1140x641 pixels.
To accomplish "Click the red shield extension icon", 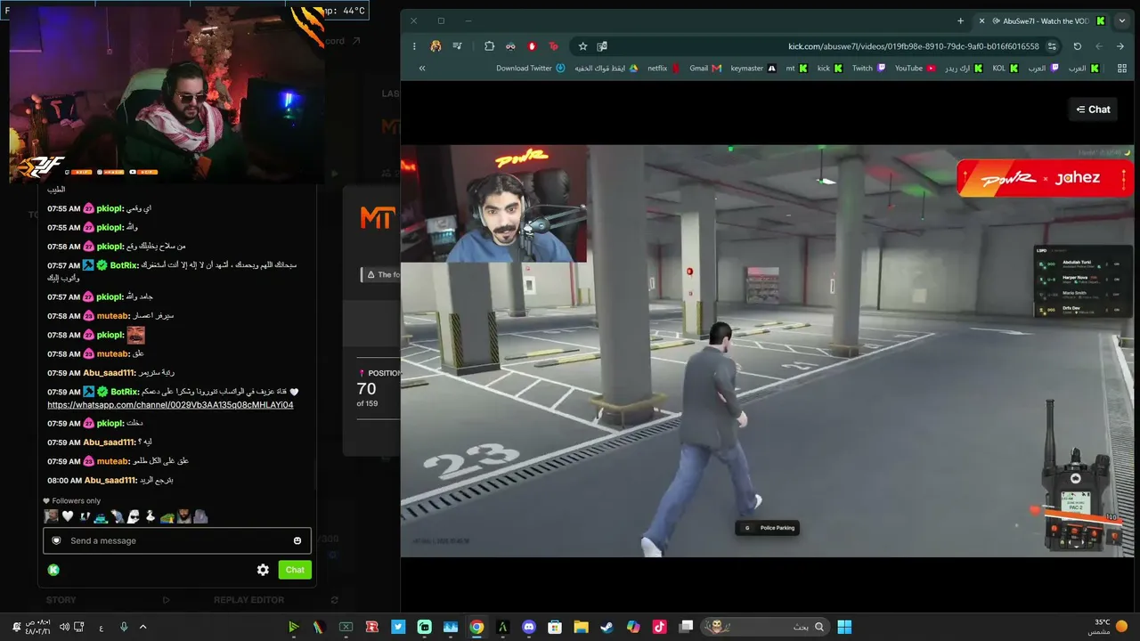I will click(532, 46).
